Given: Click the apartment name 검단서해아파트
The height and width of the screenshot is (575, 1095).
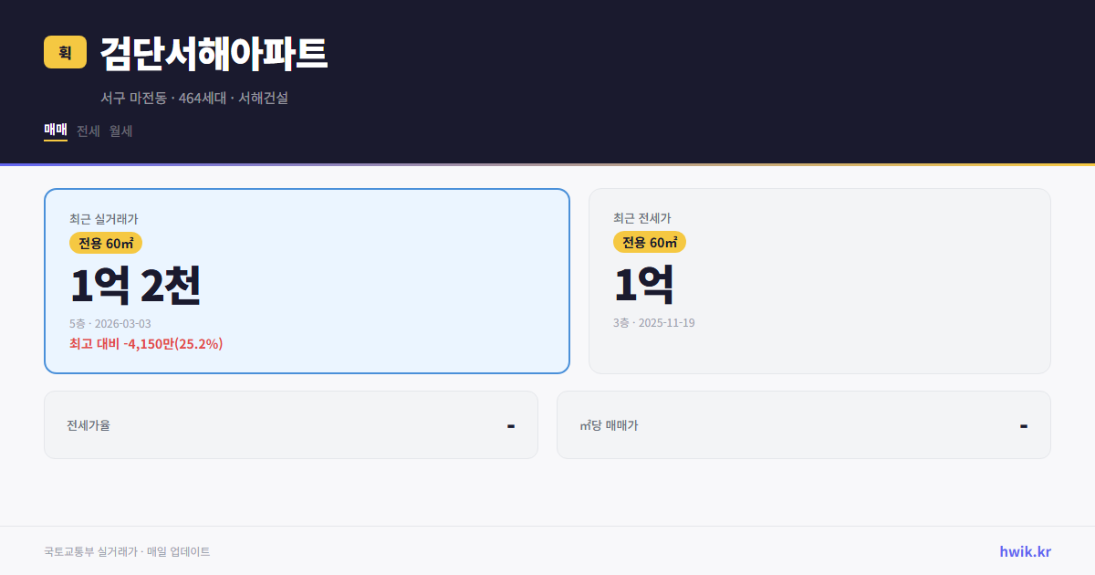Looking at the screenshot, I should pyautogui.click(x=216, y=53).
